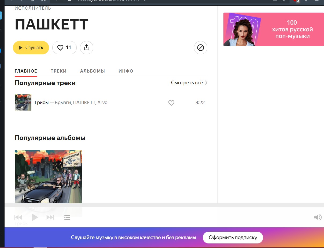Mute audio with the speaker volume icon

(x=318, y=217)
